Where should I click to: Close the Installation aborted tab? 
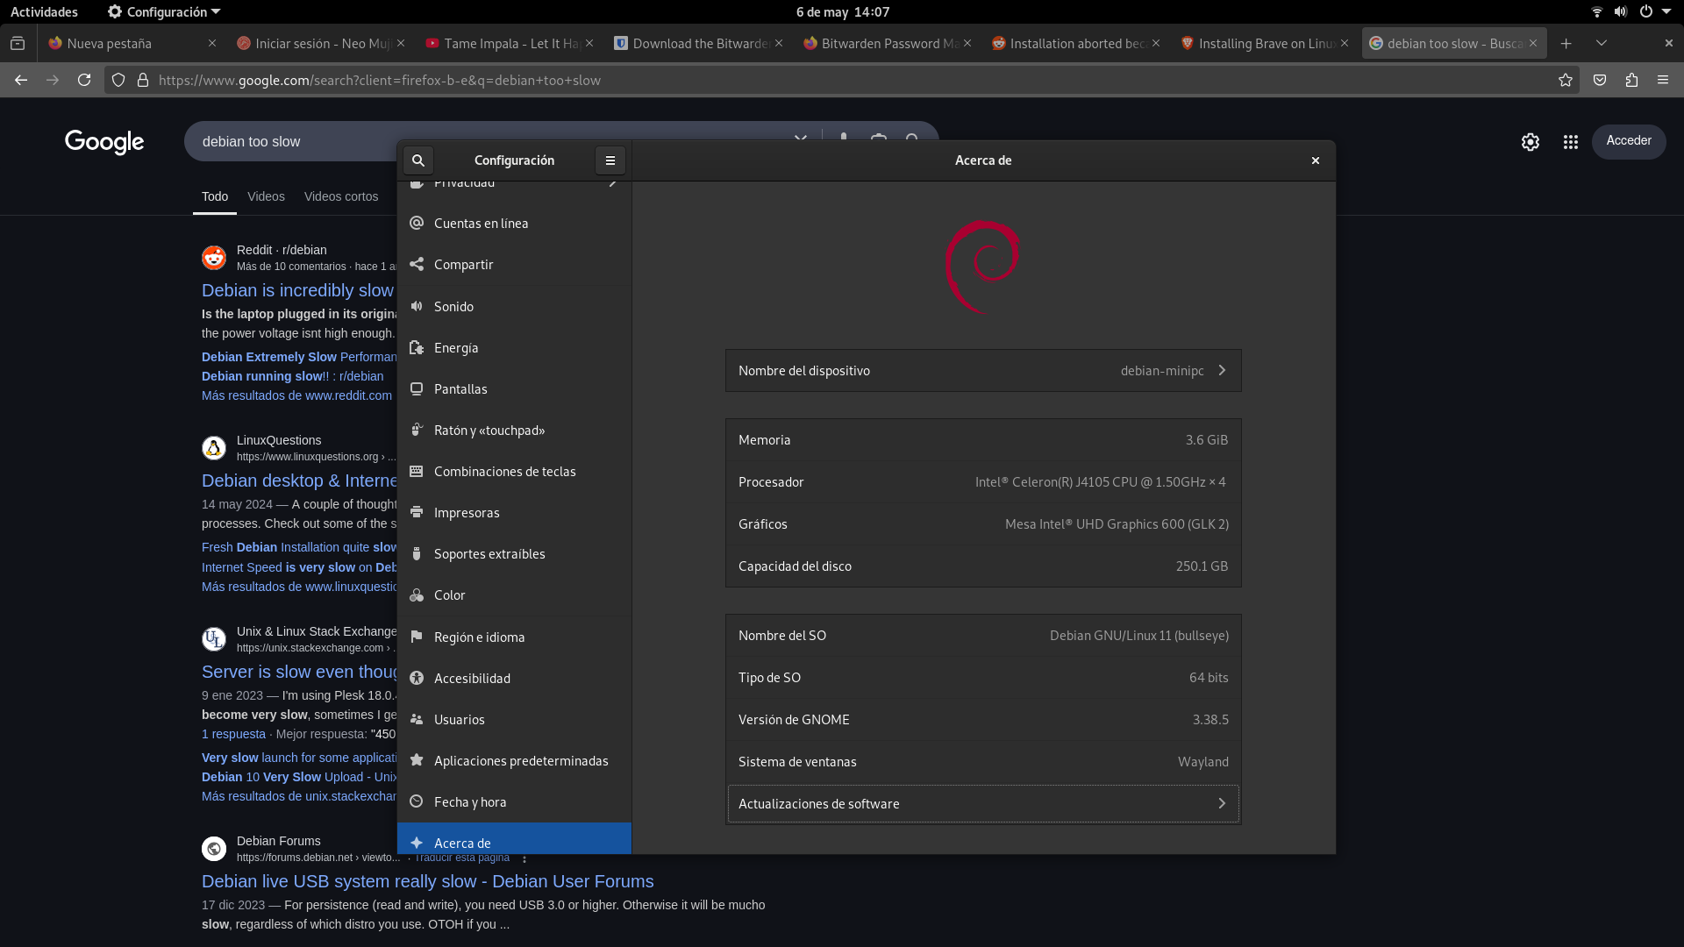(1156, 43)
